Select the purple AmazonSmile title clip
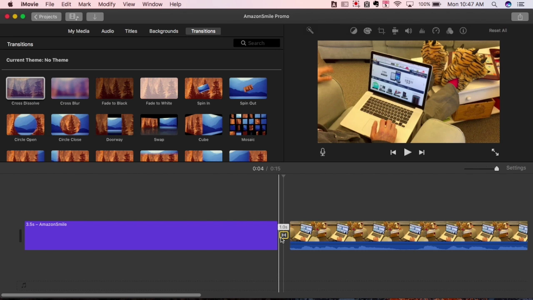 (x=151, y=235)
